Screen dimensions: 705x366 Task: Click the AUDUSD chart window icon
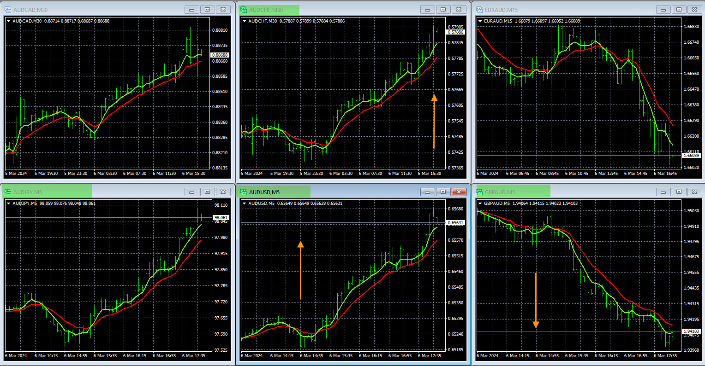click(244, 192)
